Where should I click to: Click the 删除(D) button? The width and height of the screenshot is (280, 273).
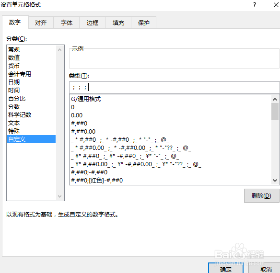point(262,196)
